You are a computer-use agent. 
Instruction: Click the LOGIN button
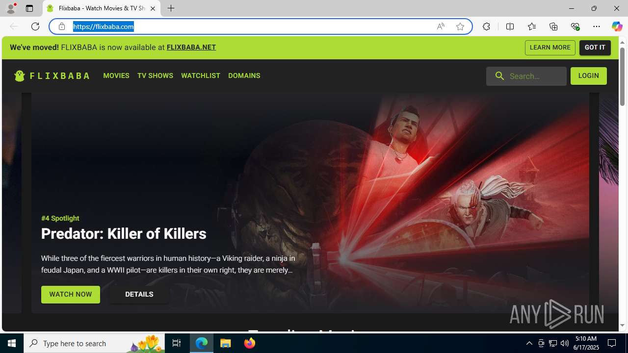point(589,76)
